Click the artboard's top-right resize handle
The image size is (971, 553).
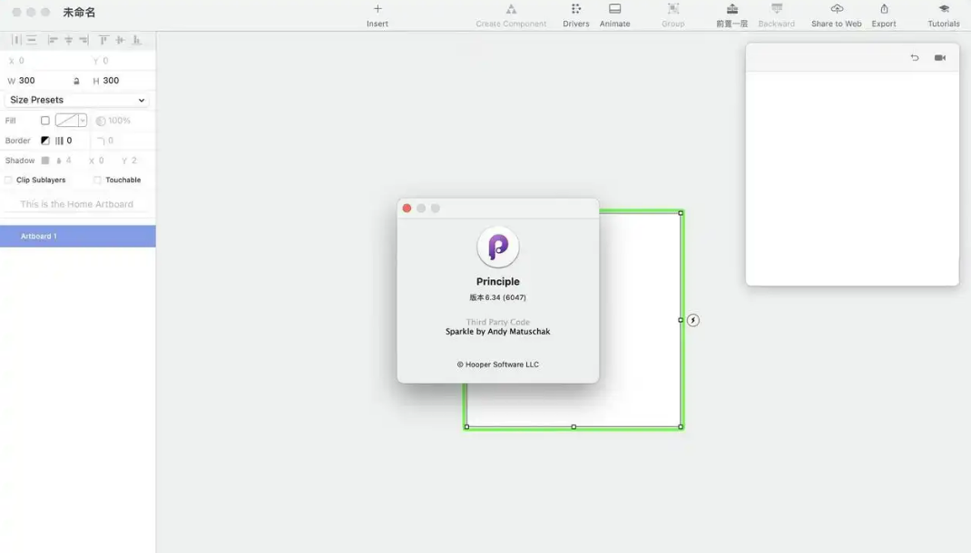coord(681,213)
